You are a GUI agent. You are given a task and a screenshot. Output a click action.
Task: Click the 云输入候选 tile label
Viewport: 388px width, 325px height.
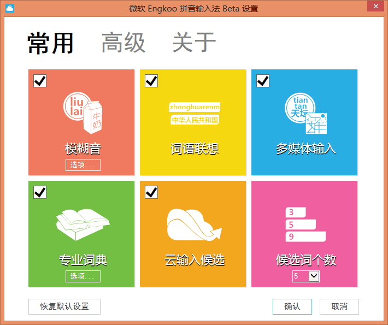195,260
